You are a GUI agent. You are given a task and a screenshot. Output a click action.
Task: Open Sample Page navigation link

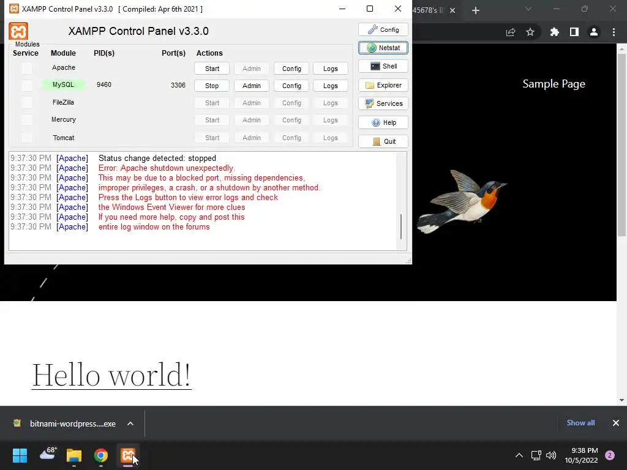(554, 84)
